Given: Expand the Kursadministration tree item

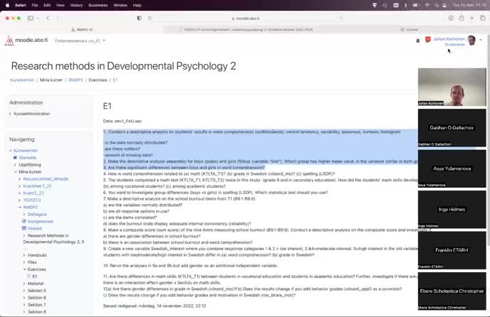Looking at the screenshot, I should (x=11, y=114).
